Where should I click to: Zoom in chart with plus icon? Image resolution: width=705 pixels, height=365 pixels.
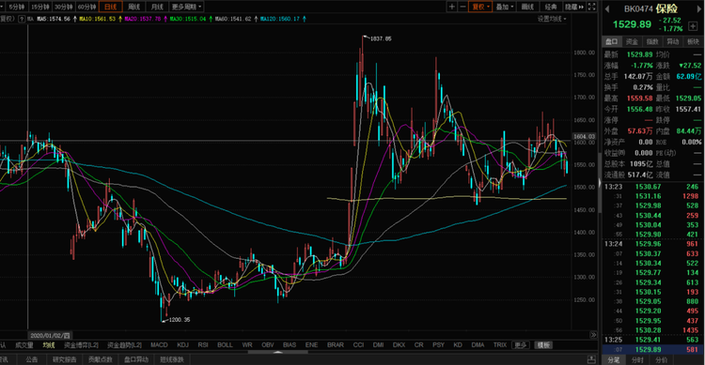point(452,7)
